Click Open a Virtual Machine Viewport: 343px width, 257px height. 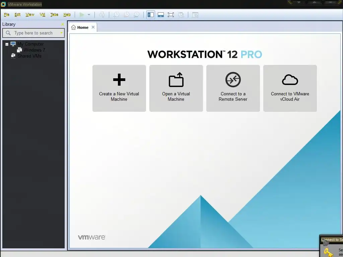click(176, 88)
